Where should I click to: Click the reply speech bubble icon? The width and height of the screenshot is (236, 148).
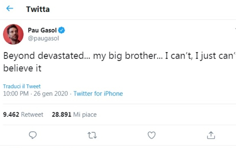click(x=33, y=136)
